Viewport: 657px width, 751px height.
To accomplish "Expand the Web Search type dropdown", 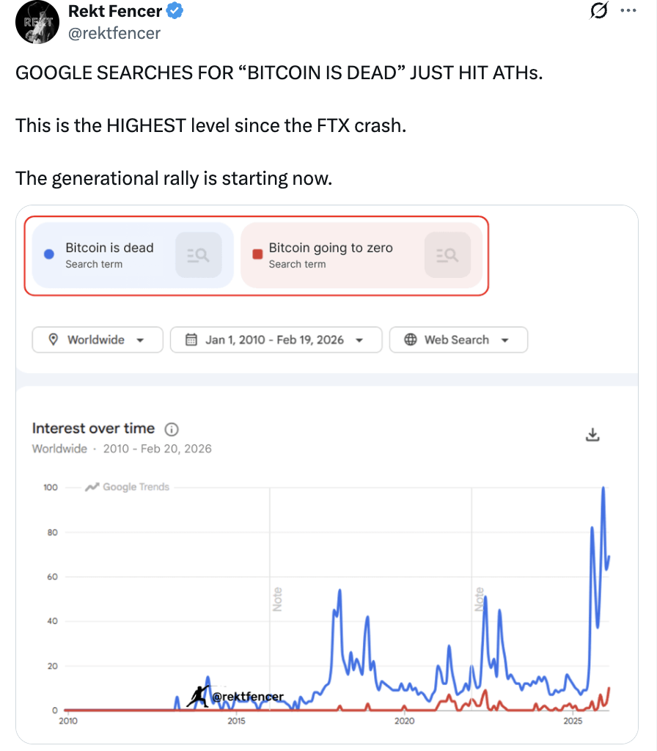I will point(458,340).
